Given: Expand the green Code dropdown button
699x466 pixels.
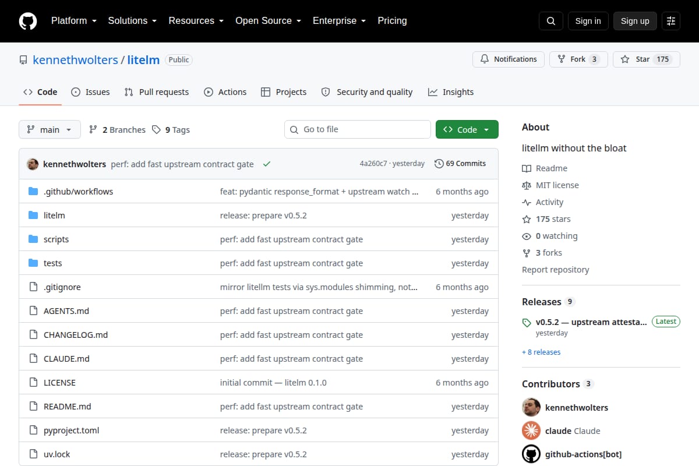Looking at the screenshot, I should coord(467,129).
